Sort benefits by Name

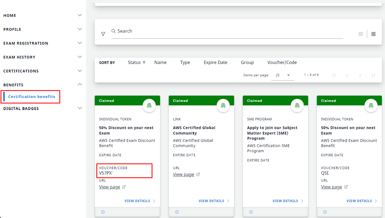(x=160, y=62)
